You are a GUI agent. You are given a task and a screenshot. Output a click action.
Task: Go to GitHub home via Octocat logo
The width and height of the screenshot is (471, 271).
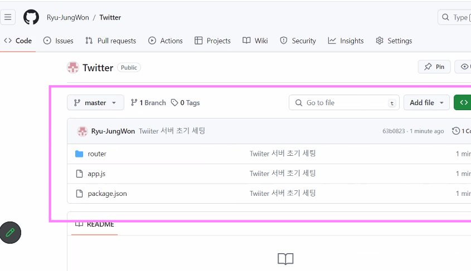[31, 17]
